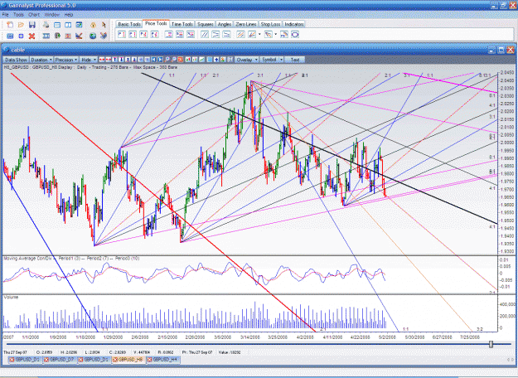Viewport: 518px width, 378px height.
Task: Select the oval shape tool in Price Tools
Action: coord(295,34)
